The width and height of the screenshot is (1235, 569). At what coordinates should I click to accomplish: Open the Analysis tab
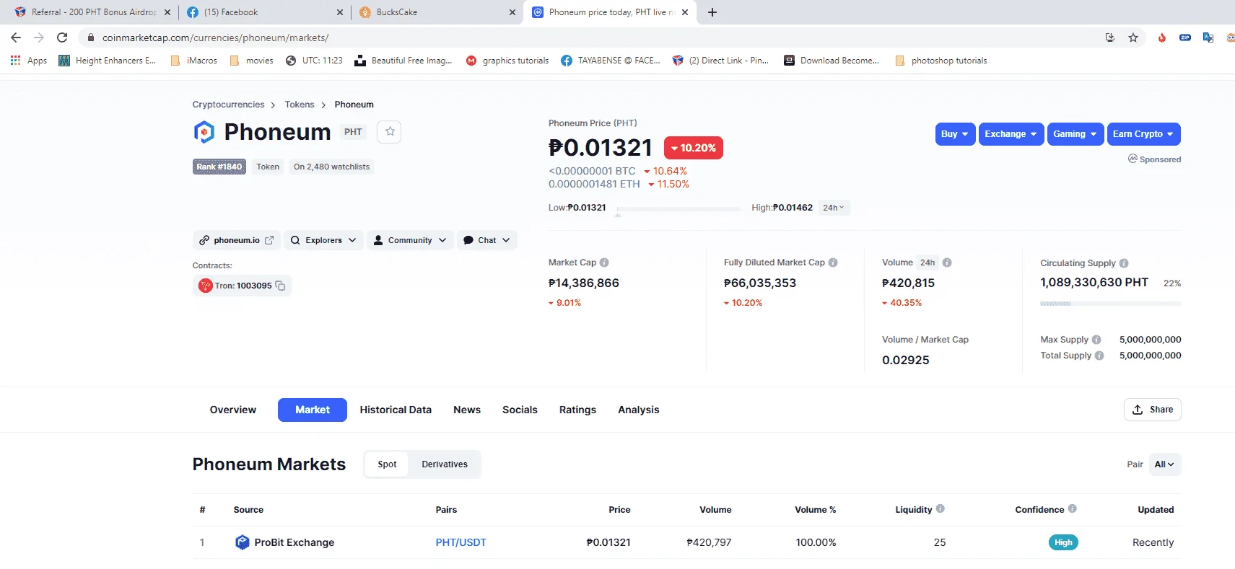tap(639, 410)
